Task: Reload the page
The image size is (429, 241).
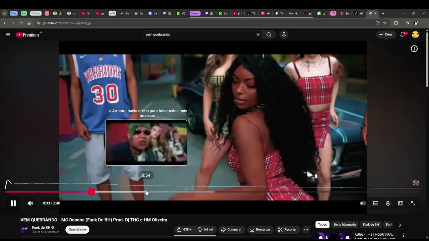Action: point(21,23)
